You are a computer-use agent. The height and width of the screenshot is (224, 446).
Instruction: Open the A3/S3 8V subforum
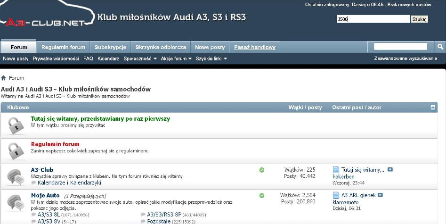point(49,222)
